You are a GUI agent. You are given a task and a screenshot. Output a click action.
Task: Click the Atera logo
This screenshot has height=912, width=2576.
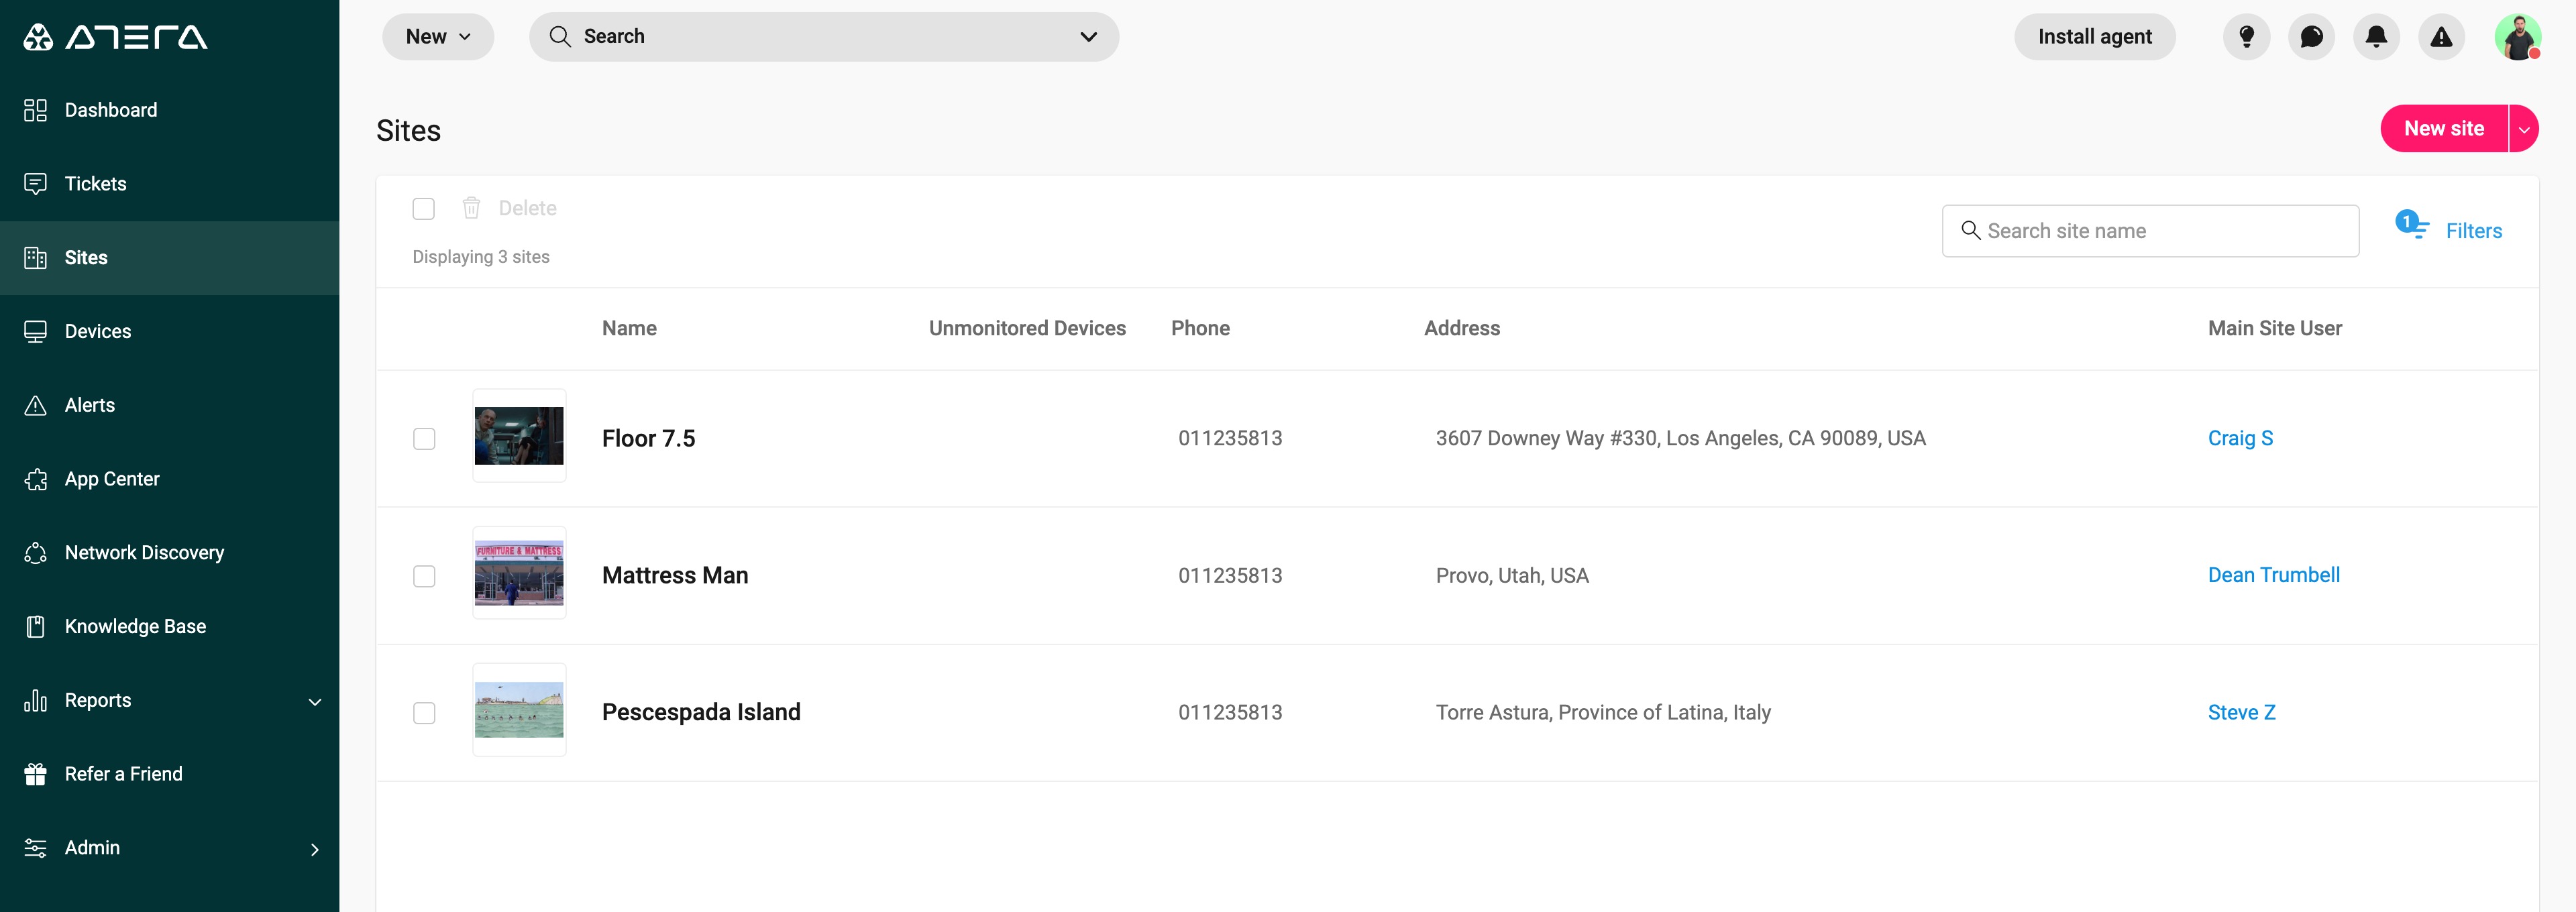tap(115, 37)
